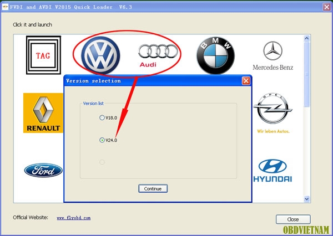
Task: Click the Audi four-rings logo
Action: (x=158, y=55)
